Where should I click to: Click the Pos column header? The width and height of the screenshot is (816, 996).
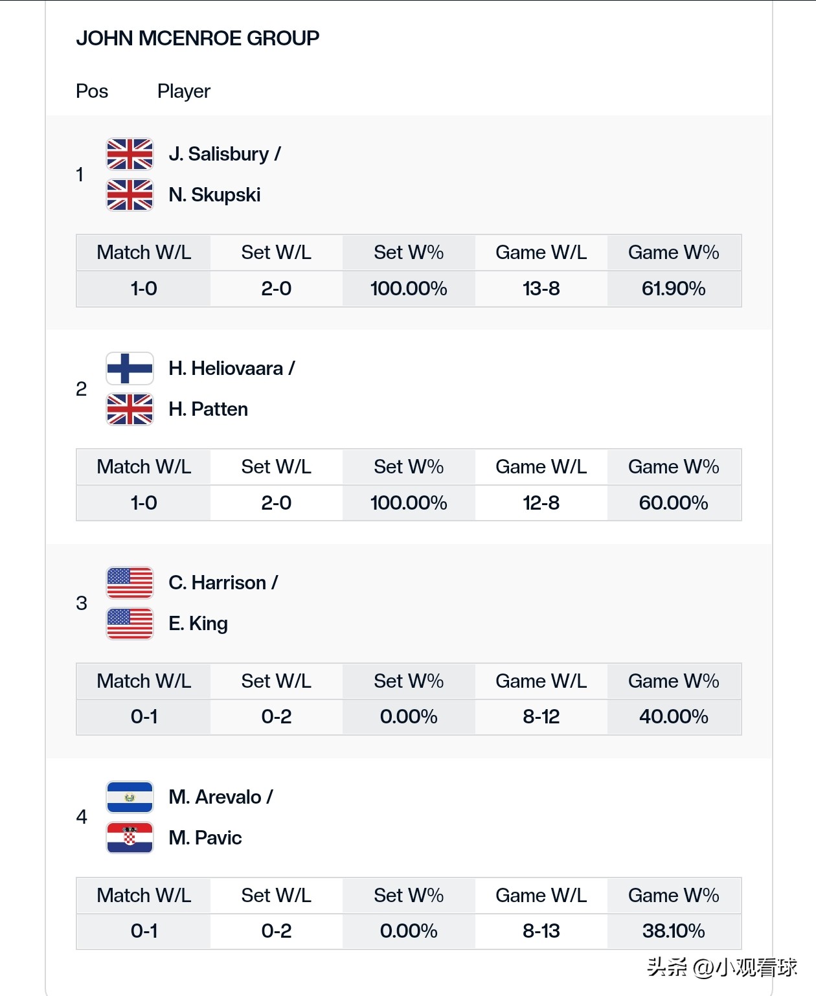(x=92, y=91)
